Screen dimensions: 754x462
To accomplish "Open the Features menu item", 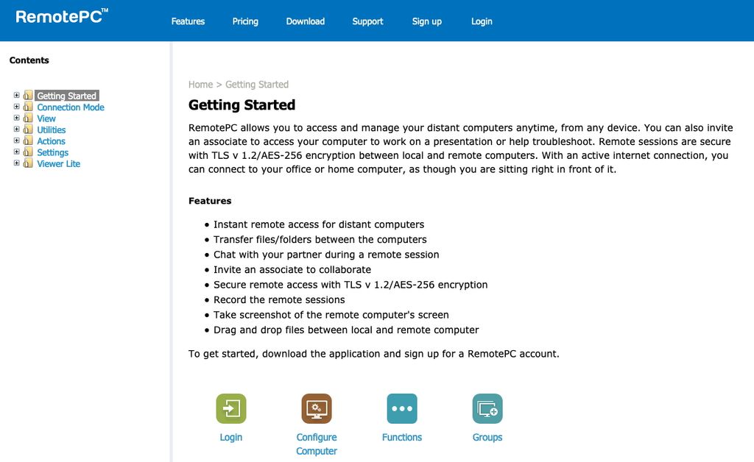I will (x=188, y=21).
